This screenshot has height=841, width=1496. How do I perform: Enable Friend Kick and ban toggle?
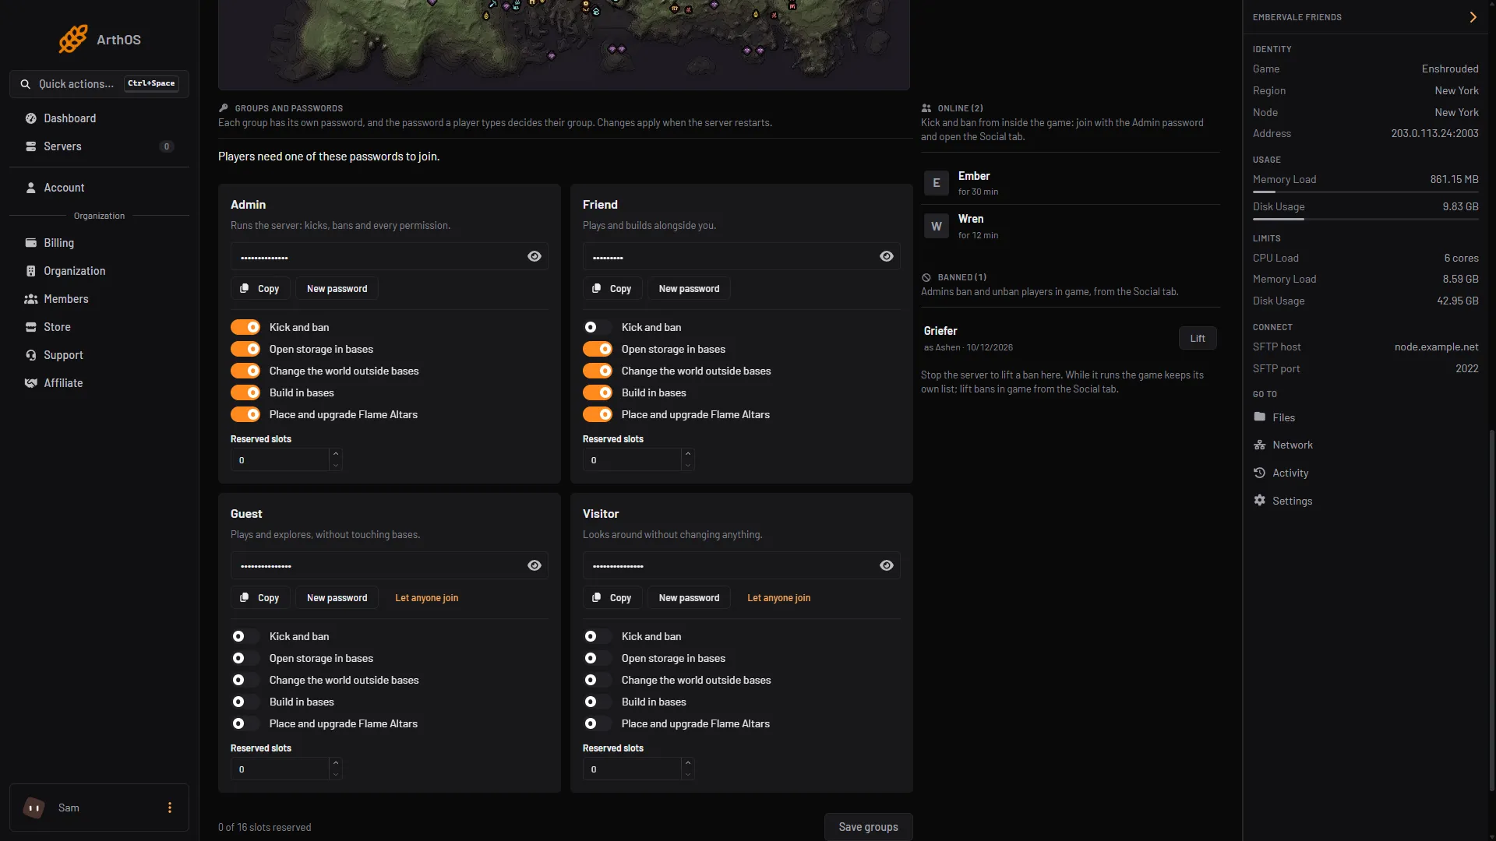[598, 327]
